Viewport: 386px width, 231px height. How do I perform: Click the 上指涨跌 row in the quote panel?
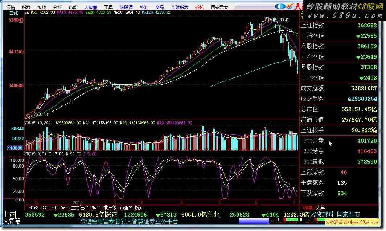[x=339, y=35]
